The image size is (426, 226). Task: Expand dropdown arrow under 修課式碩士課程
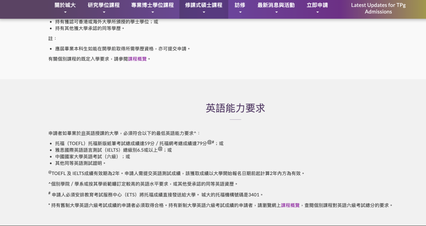204,12
